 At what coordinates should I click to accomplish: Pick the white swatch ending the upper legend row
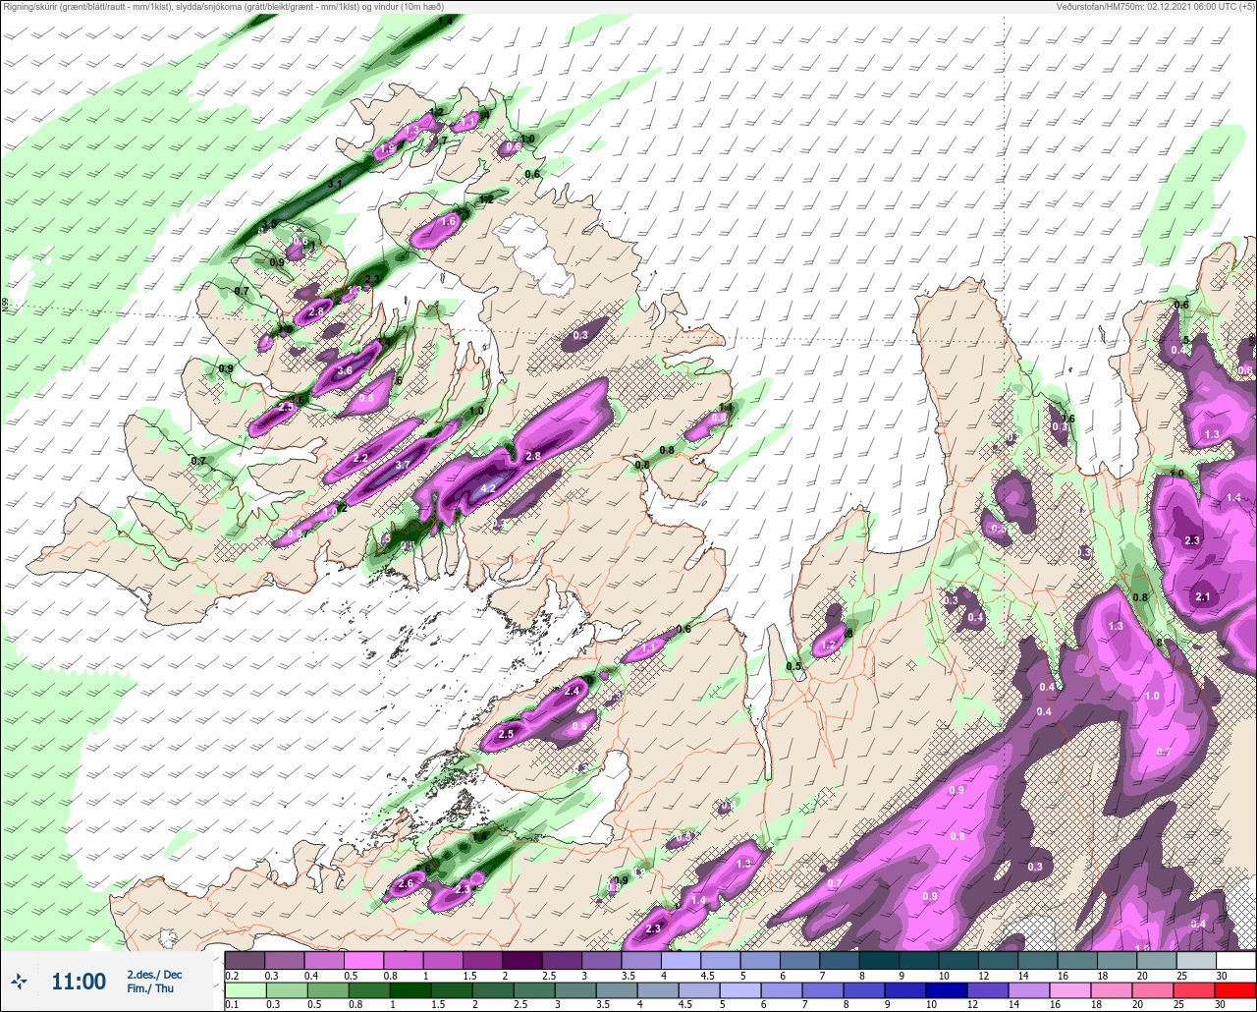tap(1235, 960)
